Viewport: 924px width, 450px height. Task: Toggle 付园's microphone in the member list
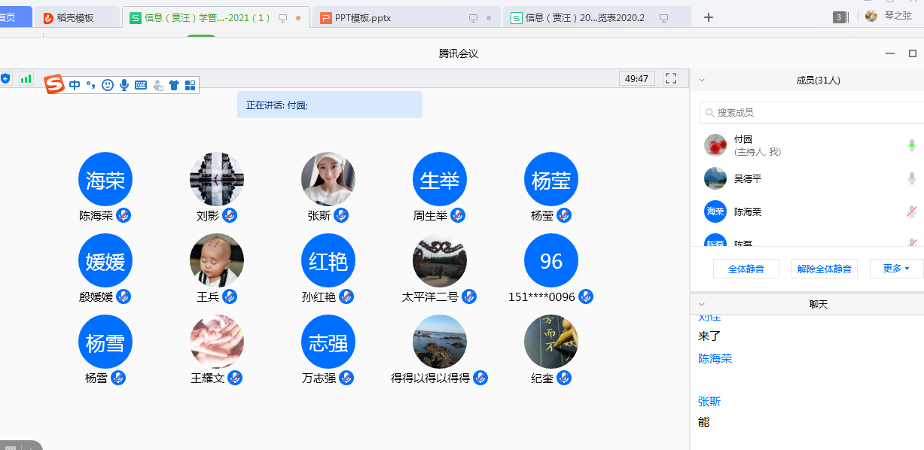[912, 145]
